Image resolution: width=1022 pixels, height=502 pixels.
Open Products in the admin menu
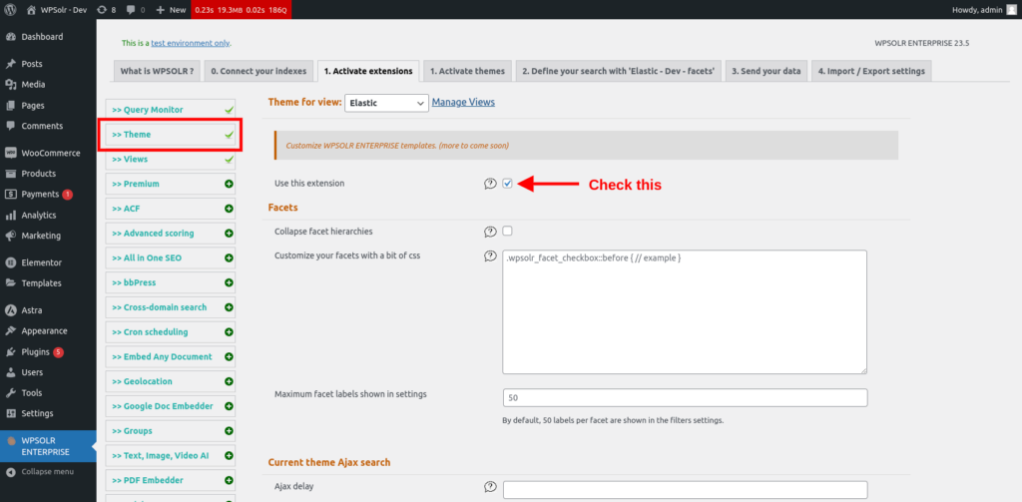point(48,174)
